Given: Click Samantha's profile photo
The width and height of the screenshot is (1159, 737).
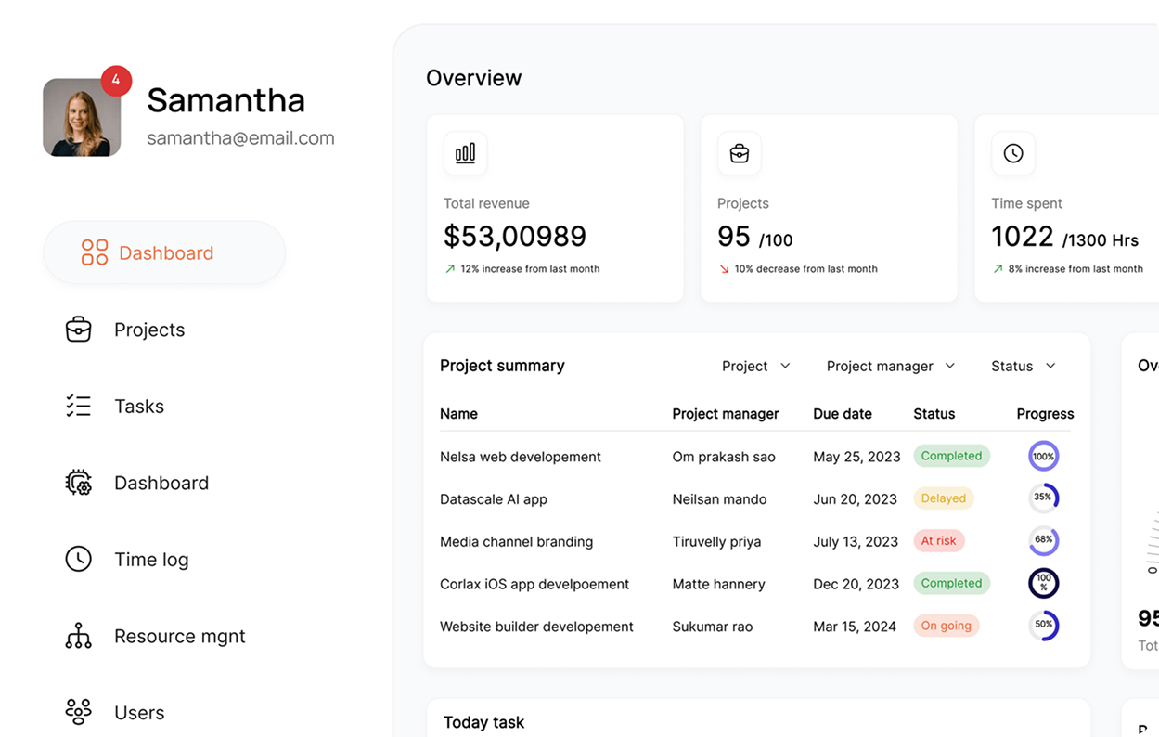Looking at the screenshot, I should click(82, 117).
